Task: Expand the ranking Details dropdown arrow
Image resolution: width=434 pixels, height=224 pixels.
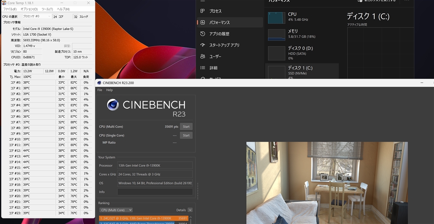Action: pyautogui.click(x=190, y=210)
